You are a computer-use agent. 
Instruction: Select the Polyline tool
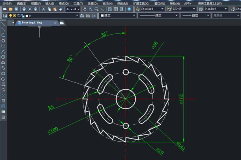click(x=3, y=35)
